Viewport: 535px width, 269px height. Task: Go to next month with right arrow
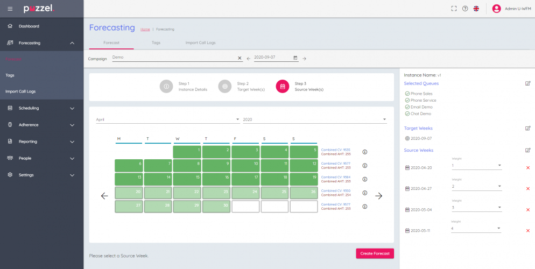378,196
